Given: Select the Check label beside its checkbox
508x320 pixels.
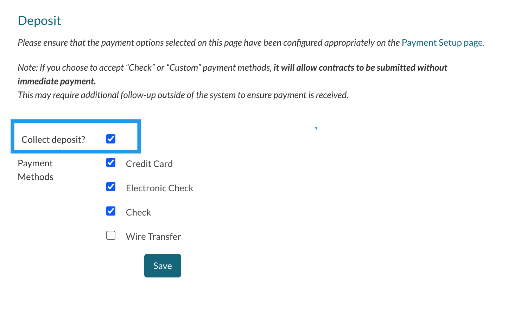Looking at the screenshot, I should (138, 212).
